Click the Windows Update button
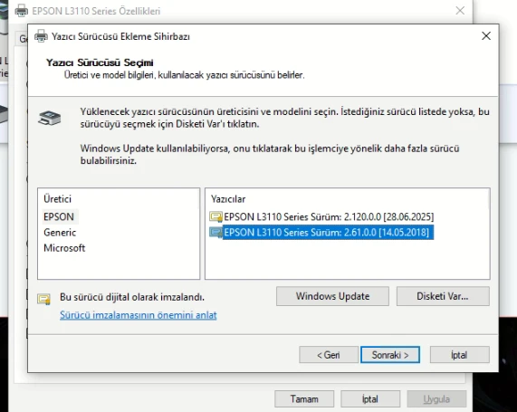Image resolution: width=517 pixels, height=412 pixels. (x=332, y=296)
